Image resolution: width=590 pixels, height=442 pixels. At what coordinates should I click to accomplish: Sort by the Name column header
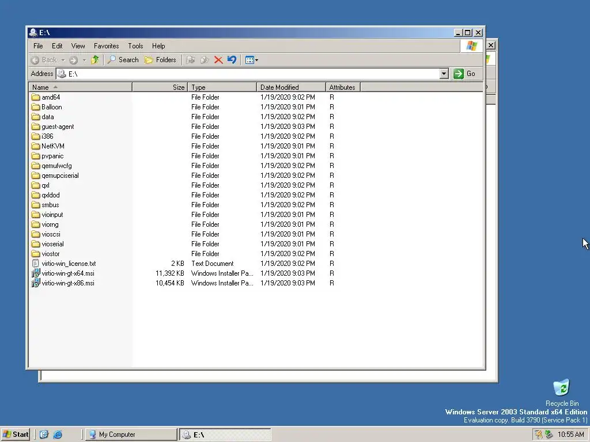[81, 87]
